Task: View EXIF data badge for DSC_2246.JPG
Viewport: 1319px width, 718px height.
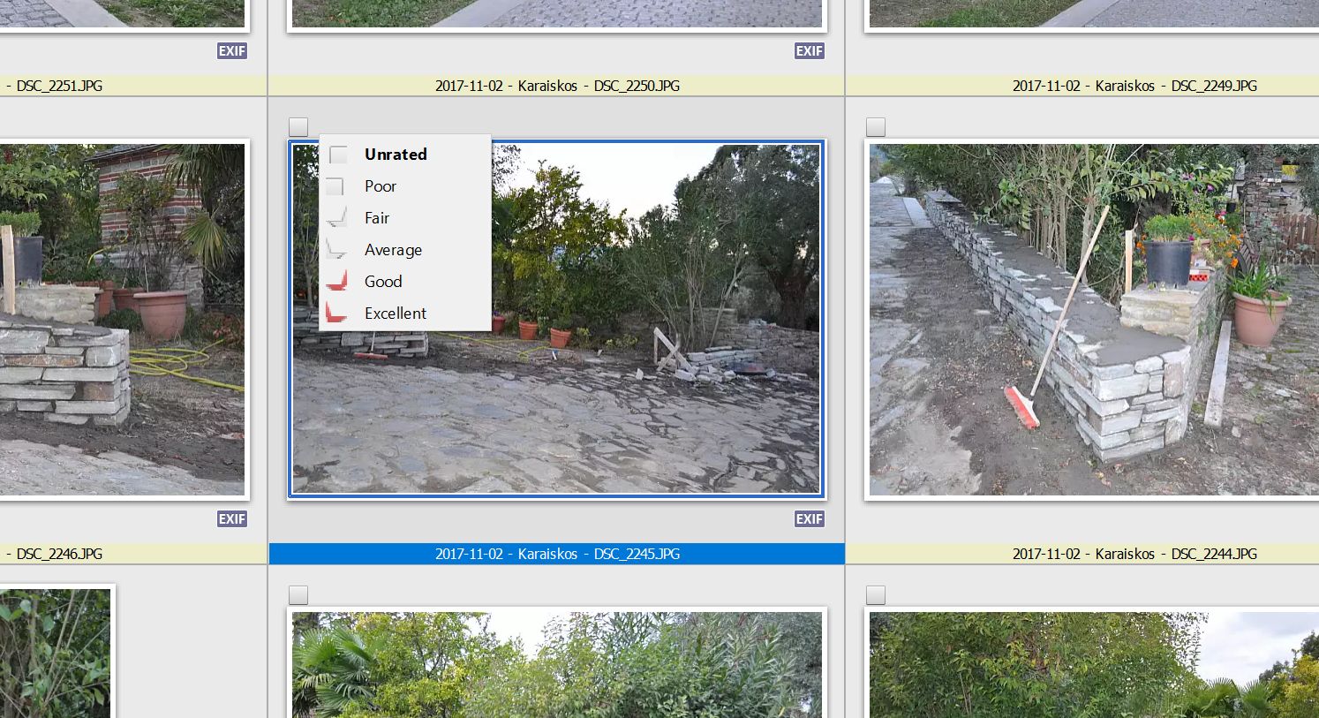Action: coord(232,519)
